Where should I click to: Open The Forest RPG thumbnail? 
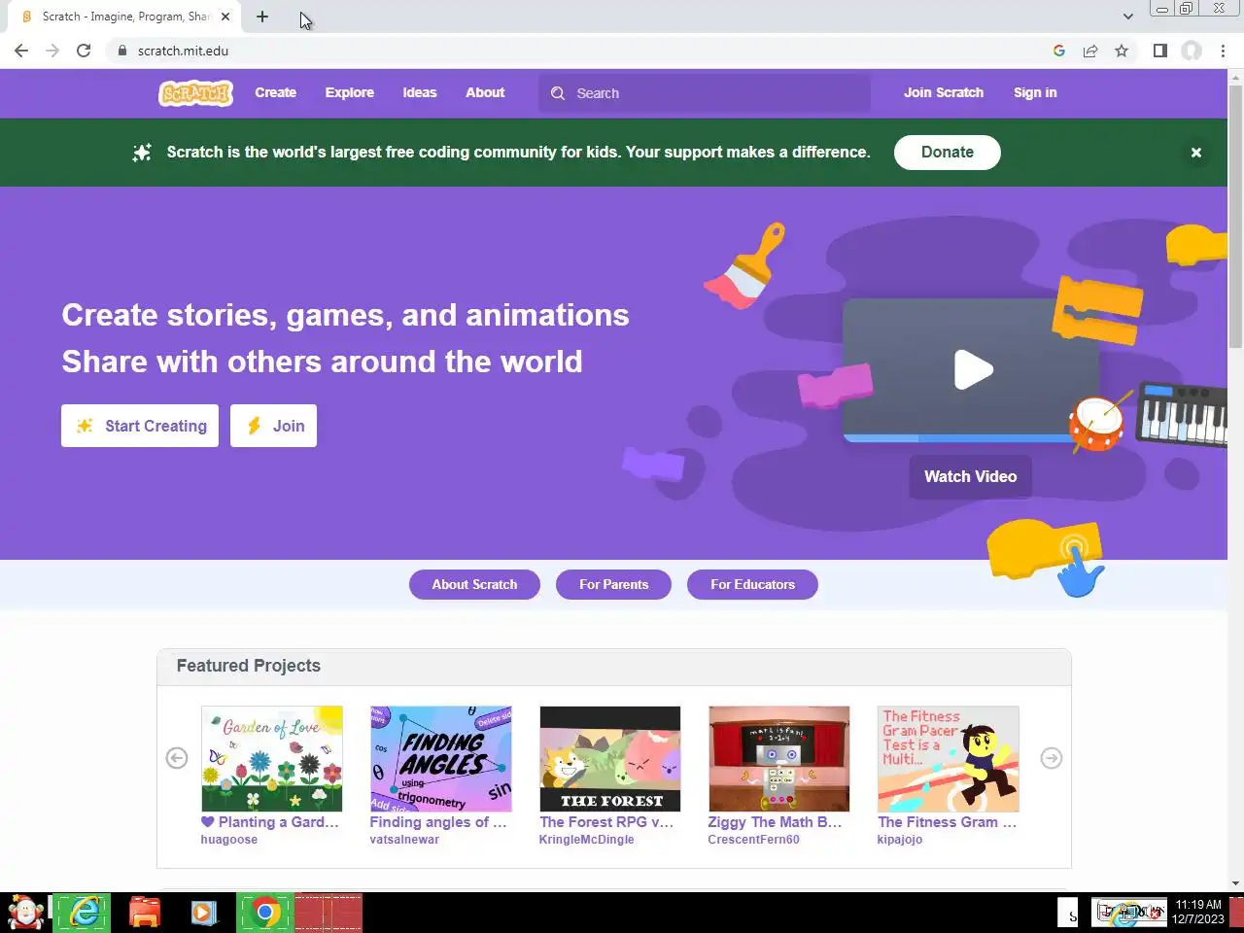[x=610, y=759]
